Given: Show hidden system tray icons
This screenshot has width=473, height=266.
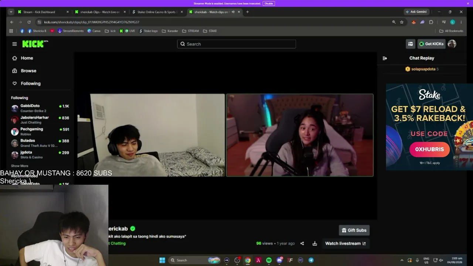Looking at the screenshot, I should point(402,260).
